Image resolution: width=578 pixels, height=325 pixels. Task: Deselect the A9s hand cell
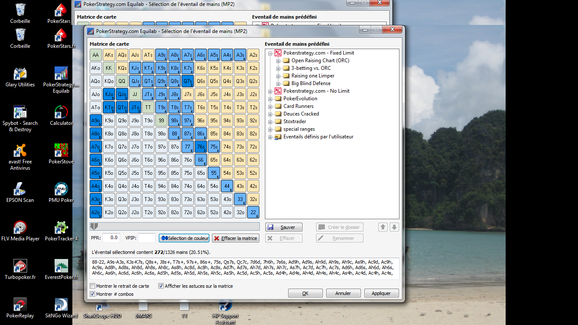click(x=161, y=55)
